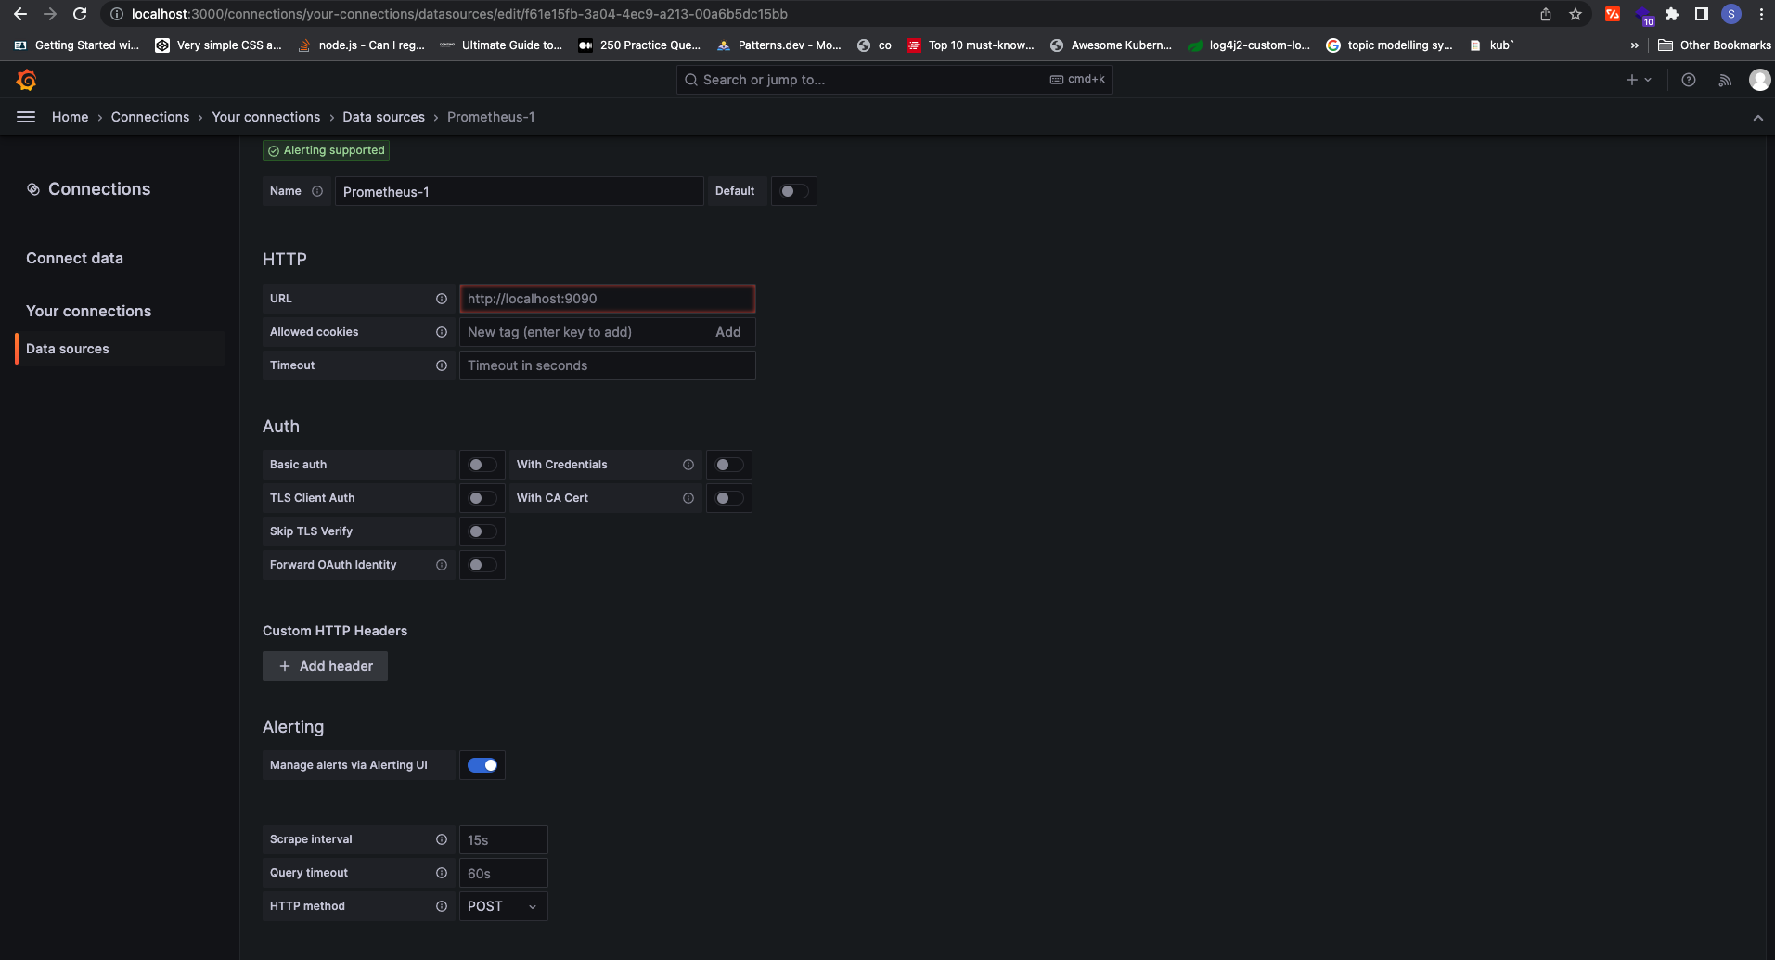Reload the page with refresh icon
Viewport: 1775px width, 960px height.
[80, 14]
